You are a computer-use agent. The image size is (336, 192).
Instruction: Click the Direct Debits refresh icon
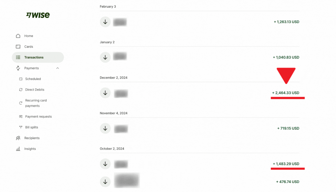coord(21,90)
